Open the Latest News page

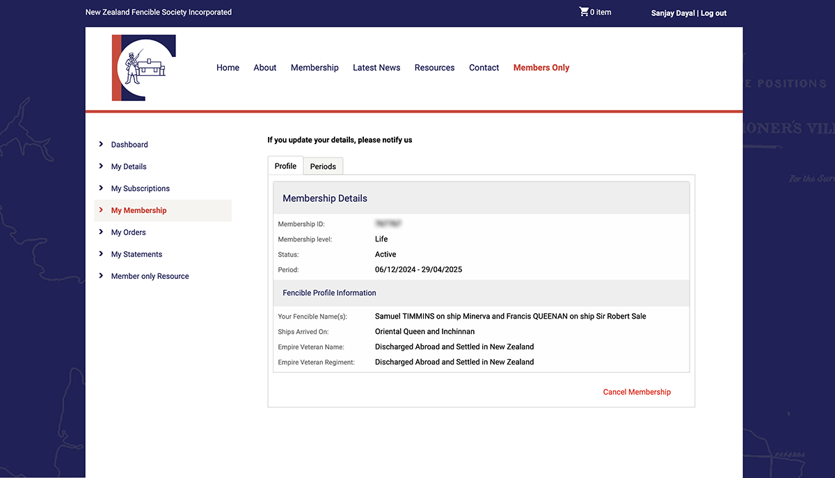click(376, 67)
